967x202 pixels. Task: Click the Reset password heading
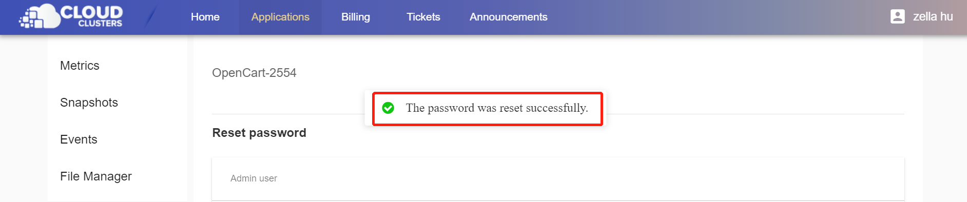pyautogui.click(x=259, y=133)
